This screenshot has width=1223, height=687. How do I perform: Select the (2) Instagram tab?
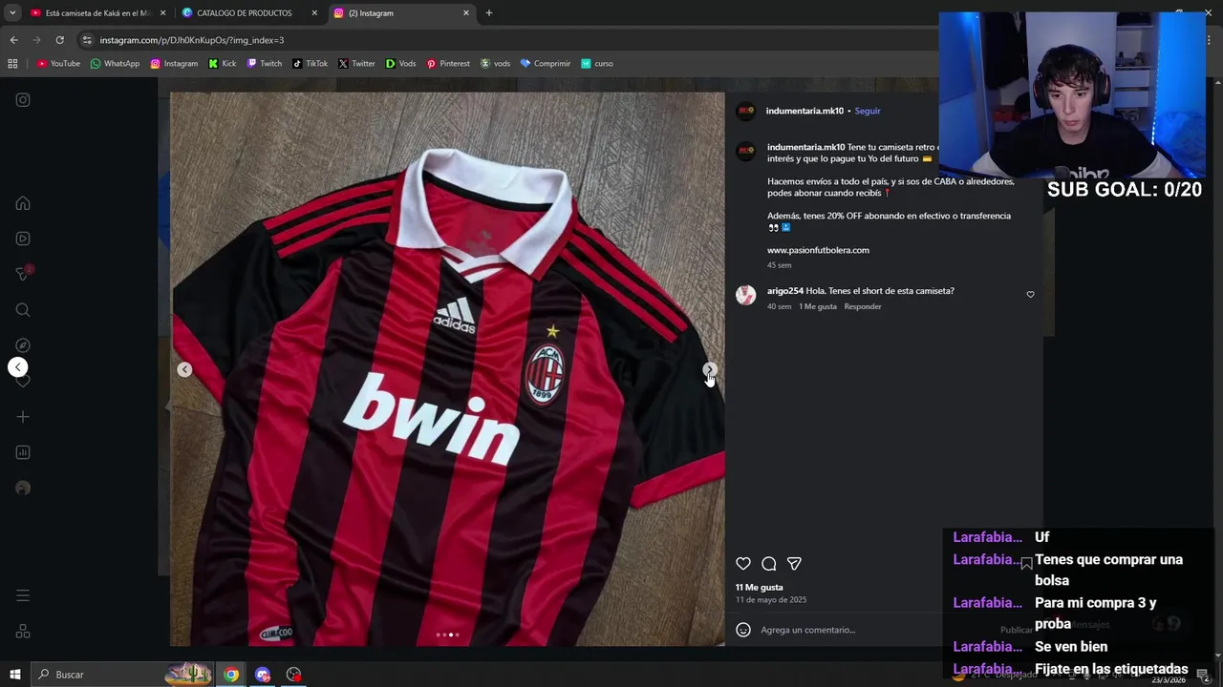tap(401, 13)
